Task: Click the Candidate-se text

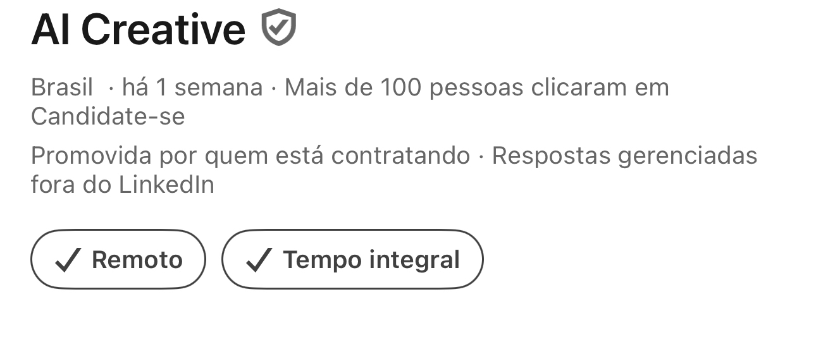Action: tap(108, 116)
